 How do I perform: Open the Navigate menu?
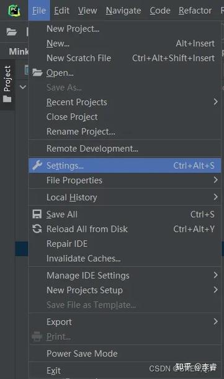[x=123, y=11]
